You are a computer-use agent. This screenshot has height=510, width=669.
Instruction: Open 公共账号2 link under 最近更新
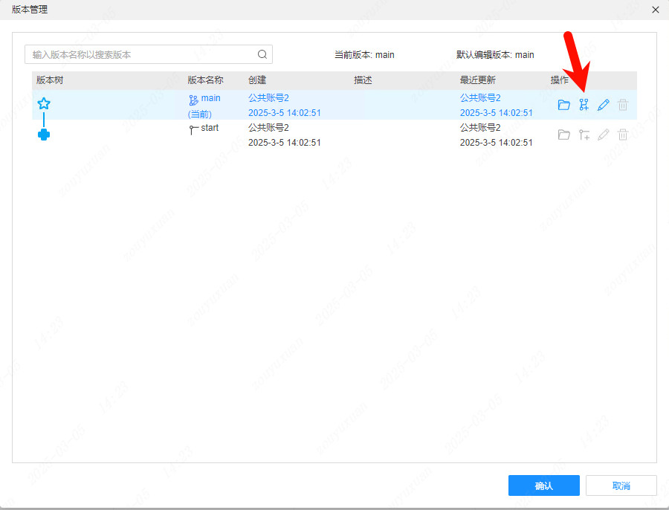tap(482, 97)
